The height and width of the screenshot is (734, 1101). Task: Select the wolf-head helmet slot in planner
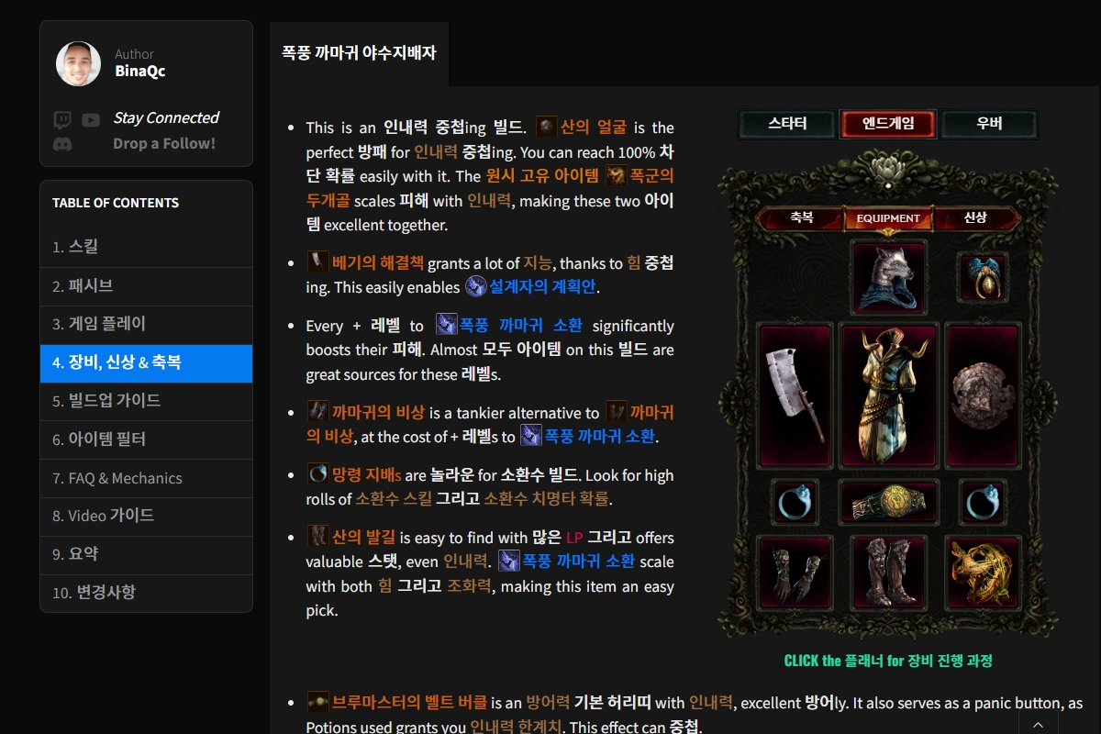(888, 277)
